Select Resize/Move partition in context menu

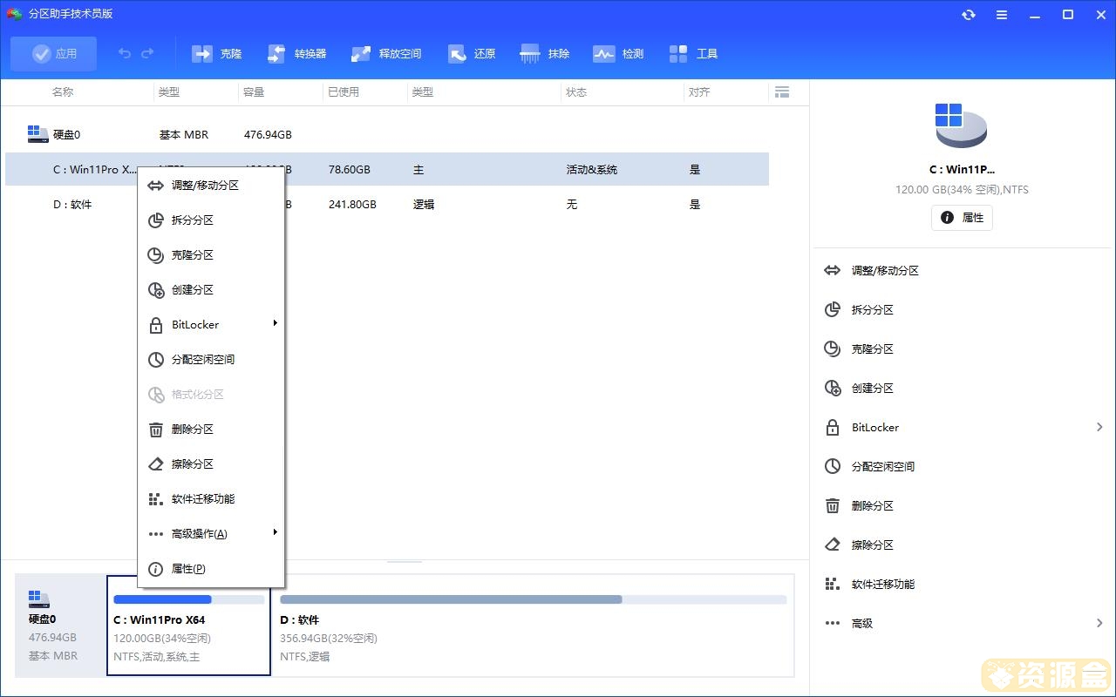pyautogui.click(x=211, y=185)
